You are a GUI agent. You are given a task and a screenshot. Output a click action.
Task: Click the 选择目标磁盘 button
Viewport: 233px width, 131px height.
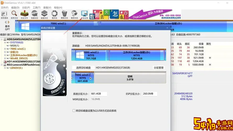pos(83,68)
